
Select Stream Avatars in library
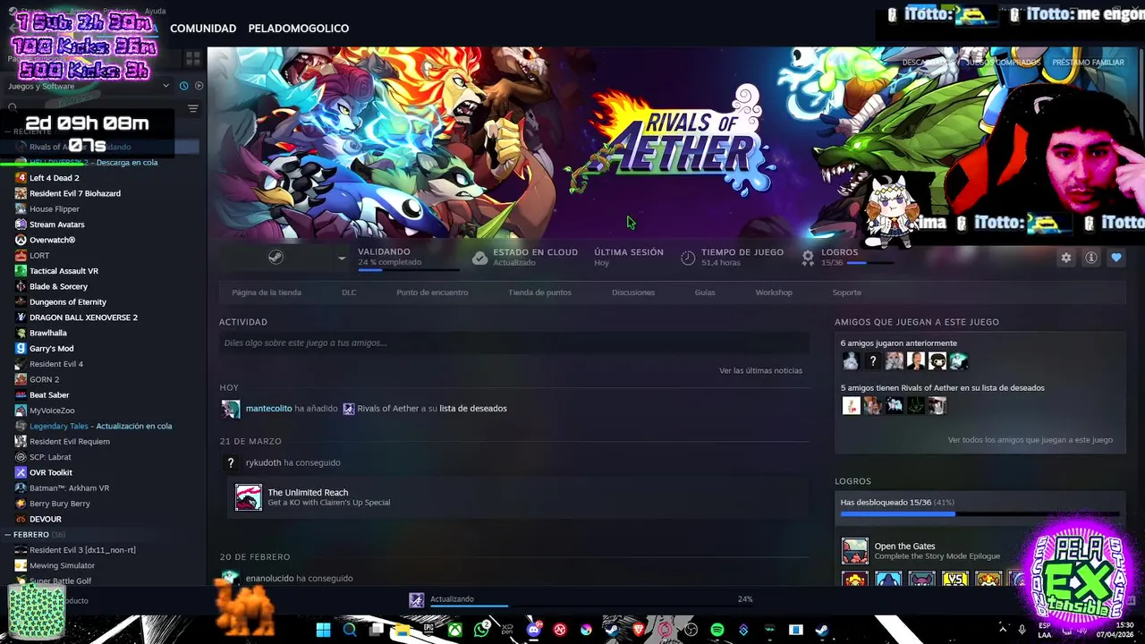pos(56,225)
